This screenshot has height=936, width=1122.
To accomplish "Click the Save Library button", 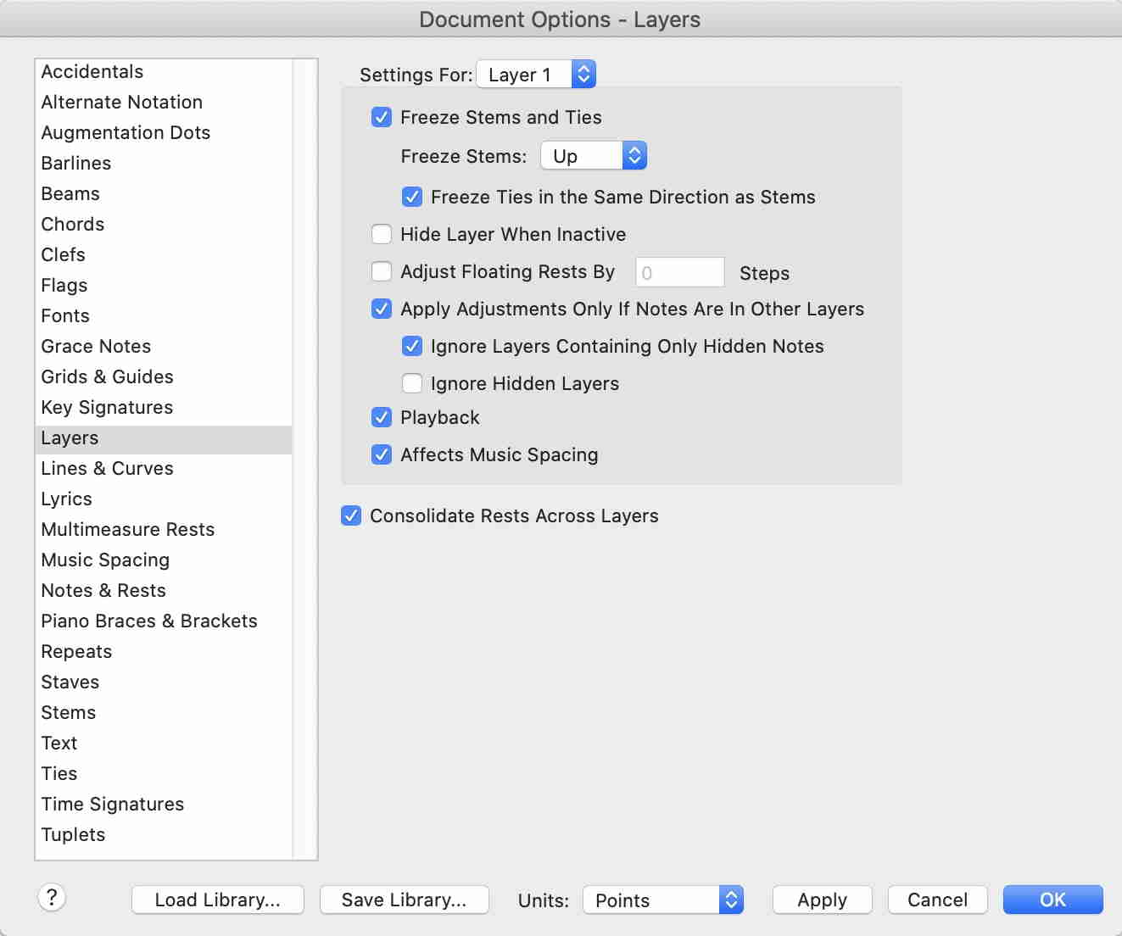I will [404, 900].
